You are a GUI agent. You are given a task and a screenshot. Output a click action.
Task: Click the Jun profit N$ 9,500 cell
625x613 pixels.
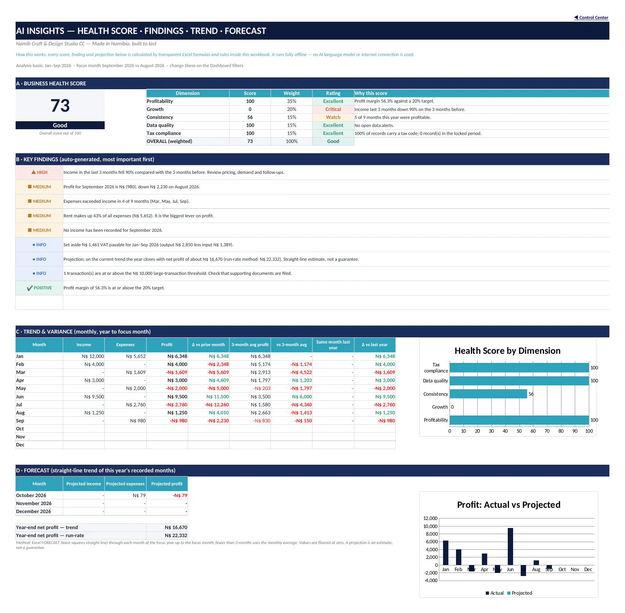point(167,397)
